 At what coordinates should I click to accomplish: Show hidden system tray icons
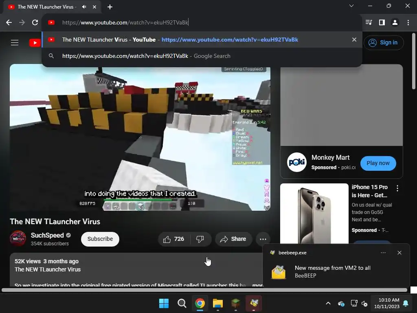(x=328, y=303)
